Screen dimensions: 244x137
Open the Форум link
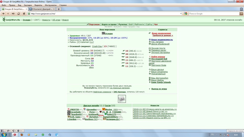click(65, 20)
